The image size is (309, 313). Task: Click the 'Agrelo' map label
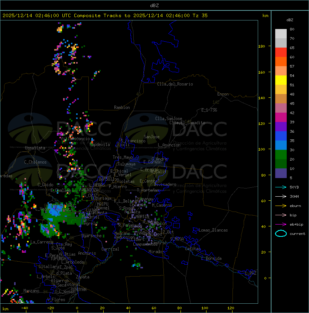(x=91, y=224)
